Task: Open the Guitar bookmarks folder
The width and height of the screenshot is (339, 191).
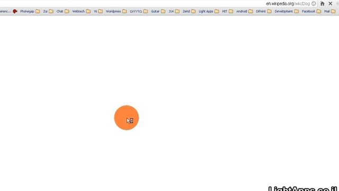Action: 158,11
